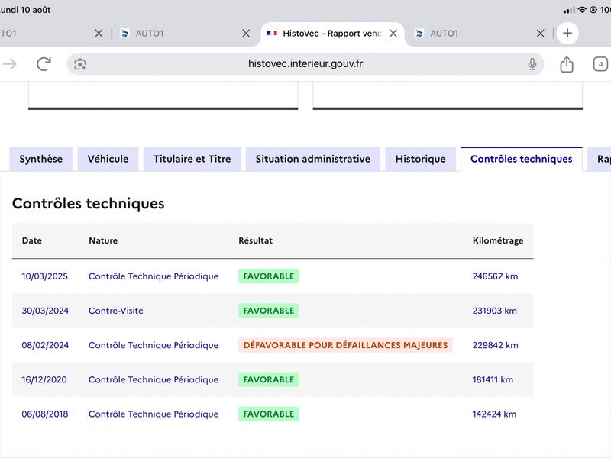Close the HistoVec tab
This screenshot has height=458, width=611.
coord(393,34)
